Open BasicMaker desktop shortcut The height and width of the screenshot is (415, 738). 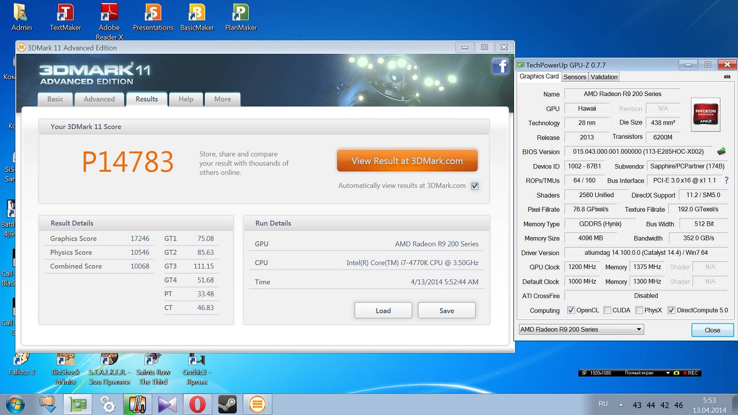(x=197, y=18)
